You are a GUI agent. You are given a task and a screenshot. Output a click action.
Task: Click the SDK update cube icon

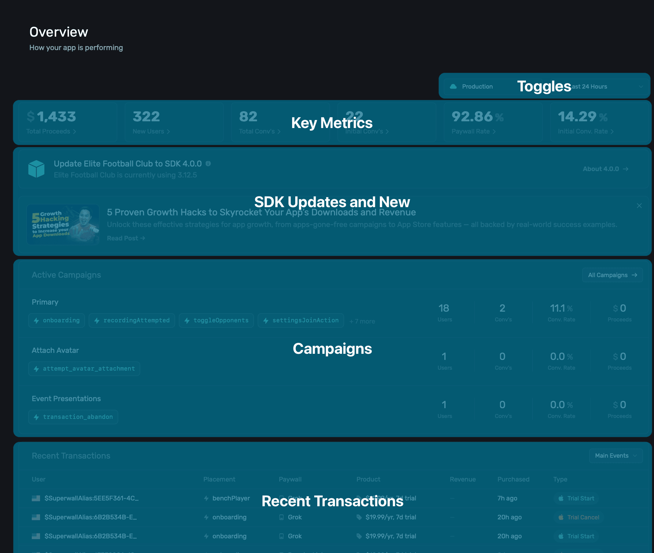[x=36, y=169]
